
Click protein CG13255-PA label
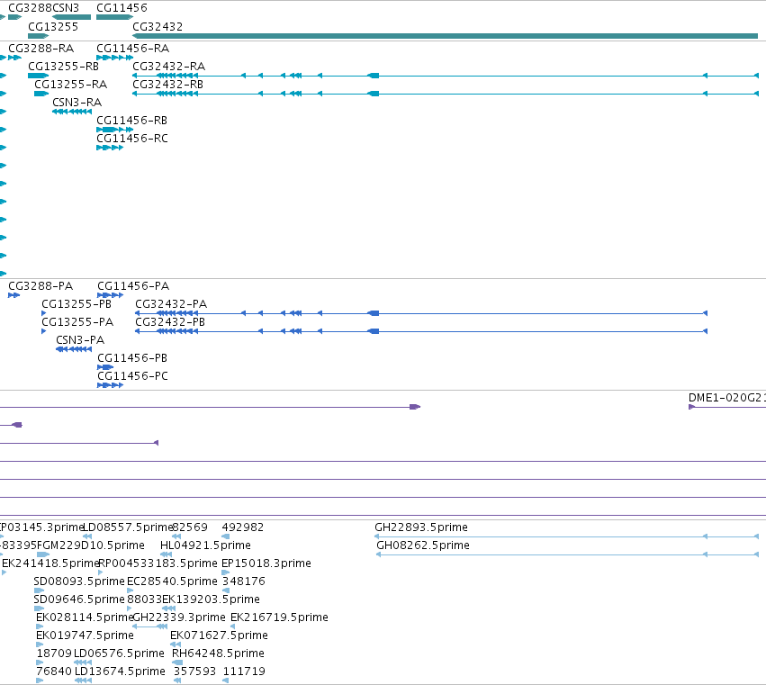pos(77,322)
